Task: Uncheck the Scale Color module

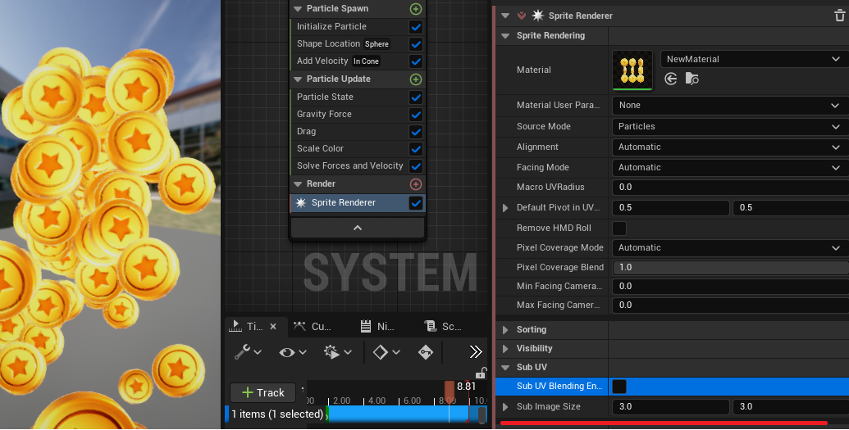Action: [x=416, y=149]
